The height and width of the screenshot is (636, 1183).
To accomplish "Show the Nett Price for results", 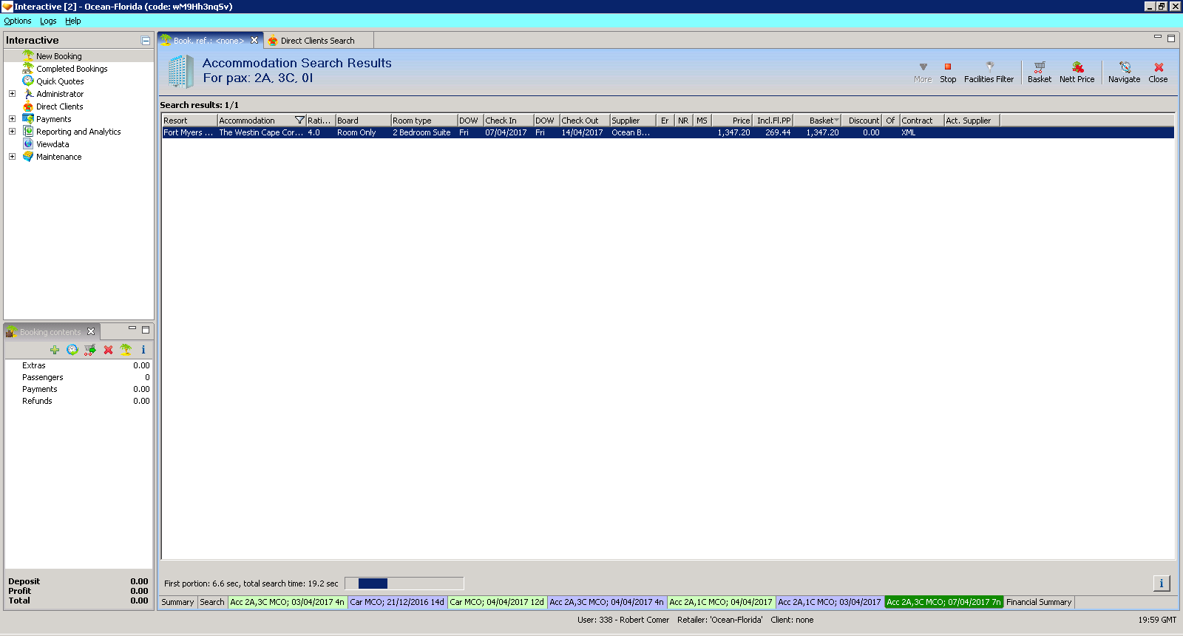I will click(1077, 72).
